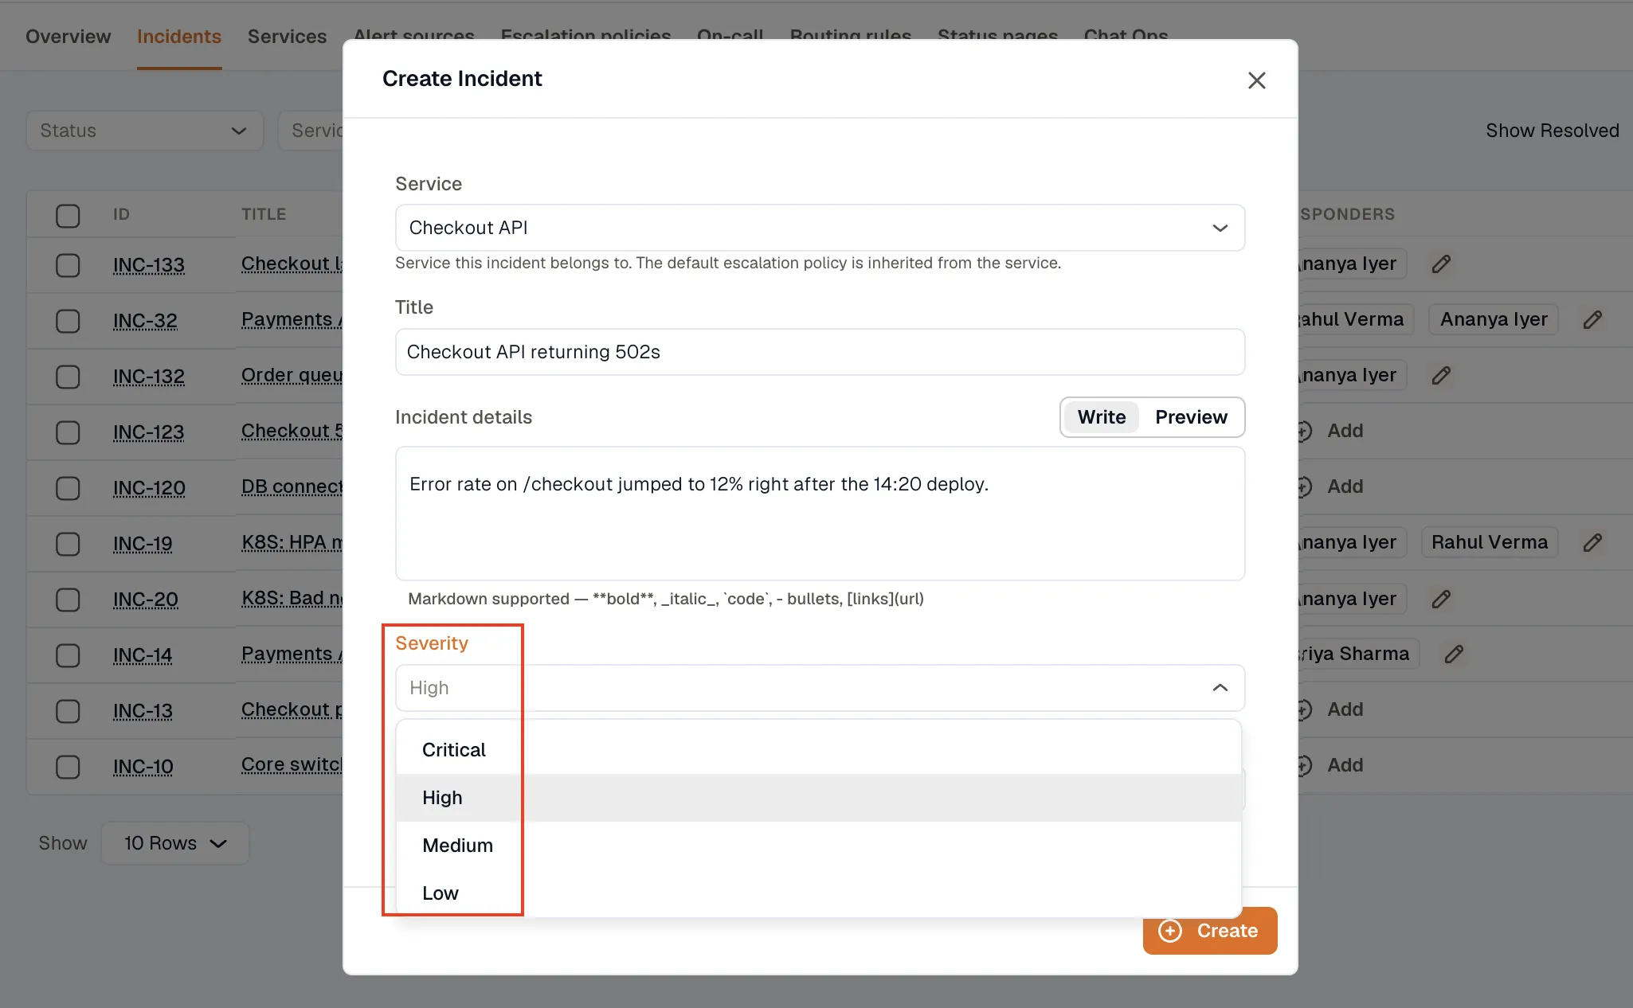Open the Services tab
Screen dimensions: 1633x1008
(x=287, y=37)
